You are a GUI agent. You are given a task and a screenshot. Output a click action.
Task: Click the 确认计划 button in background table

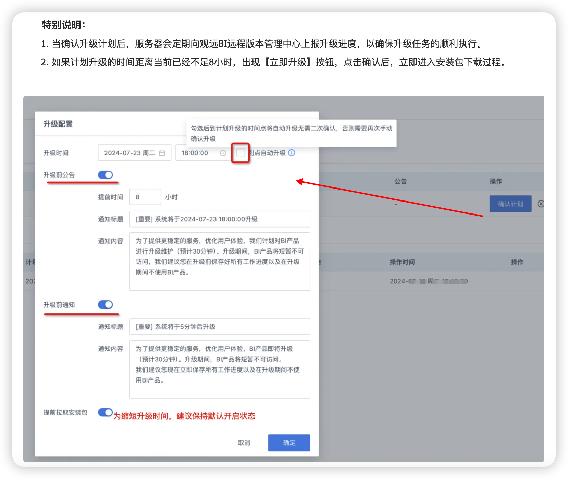click(x=510, y=204)
